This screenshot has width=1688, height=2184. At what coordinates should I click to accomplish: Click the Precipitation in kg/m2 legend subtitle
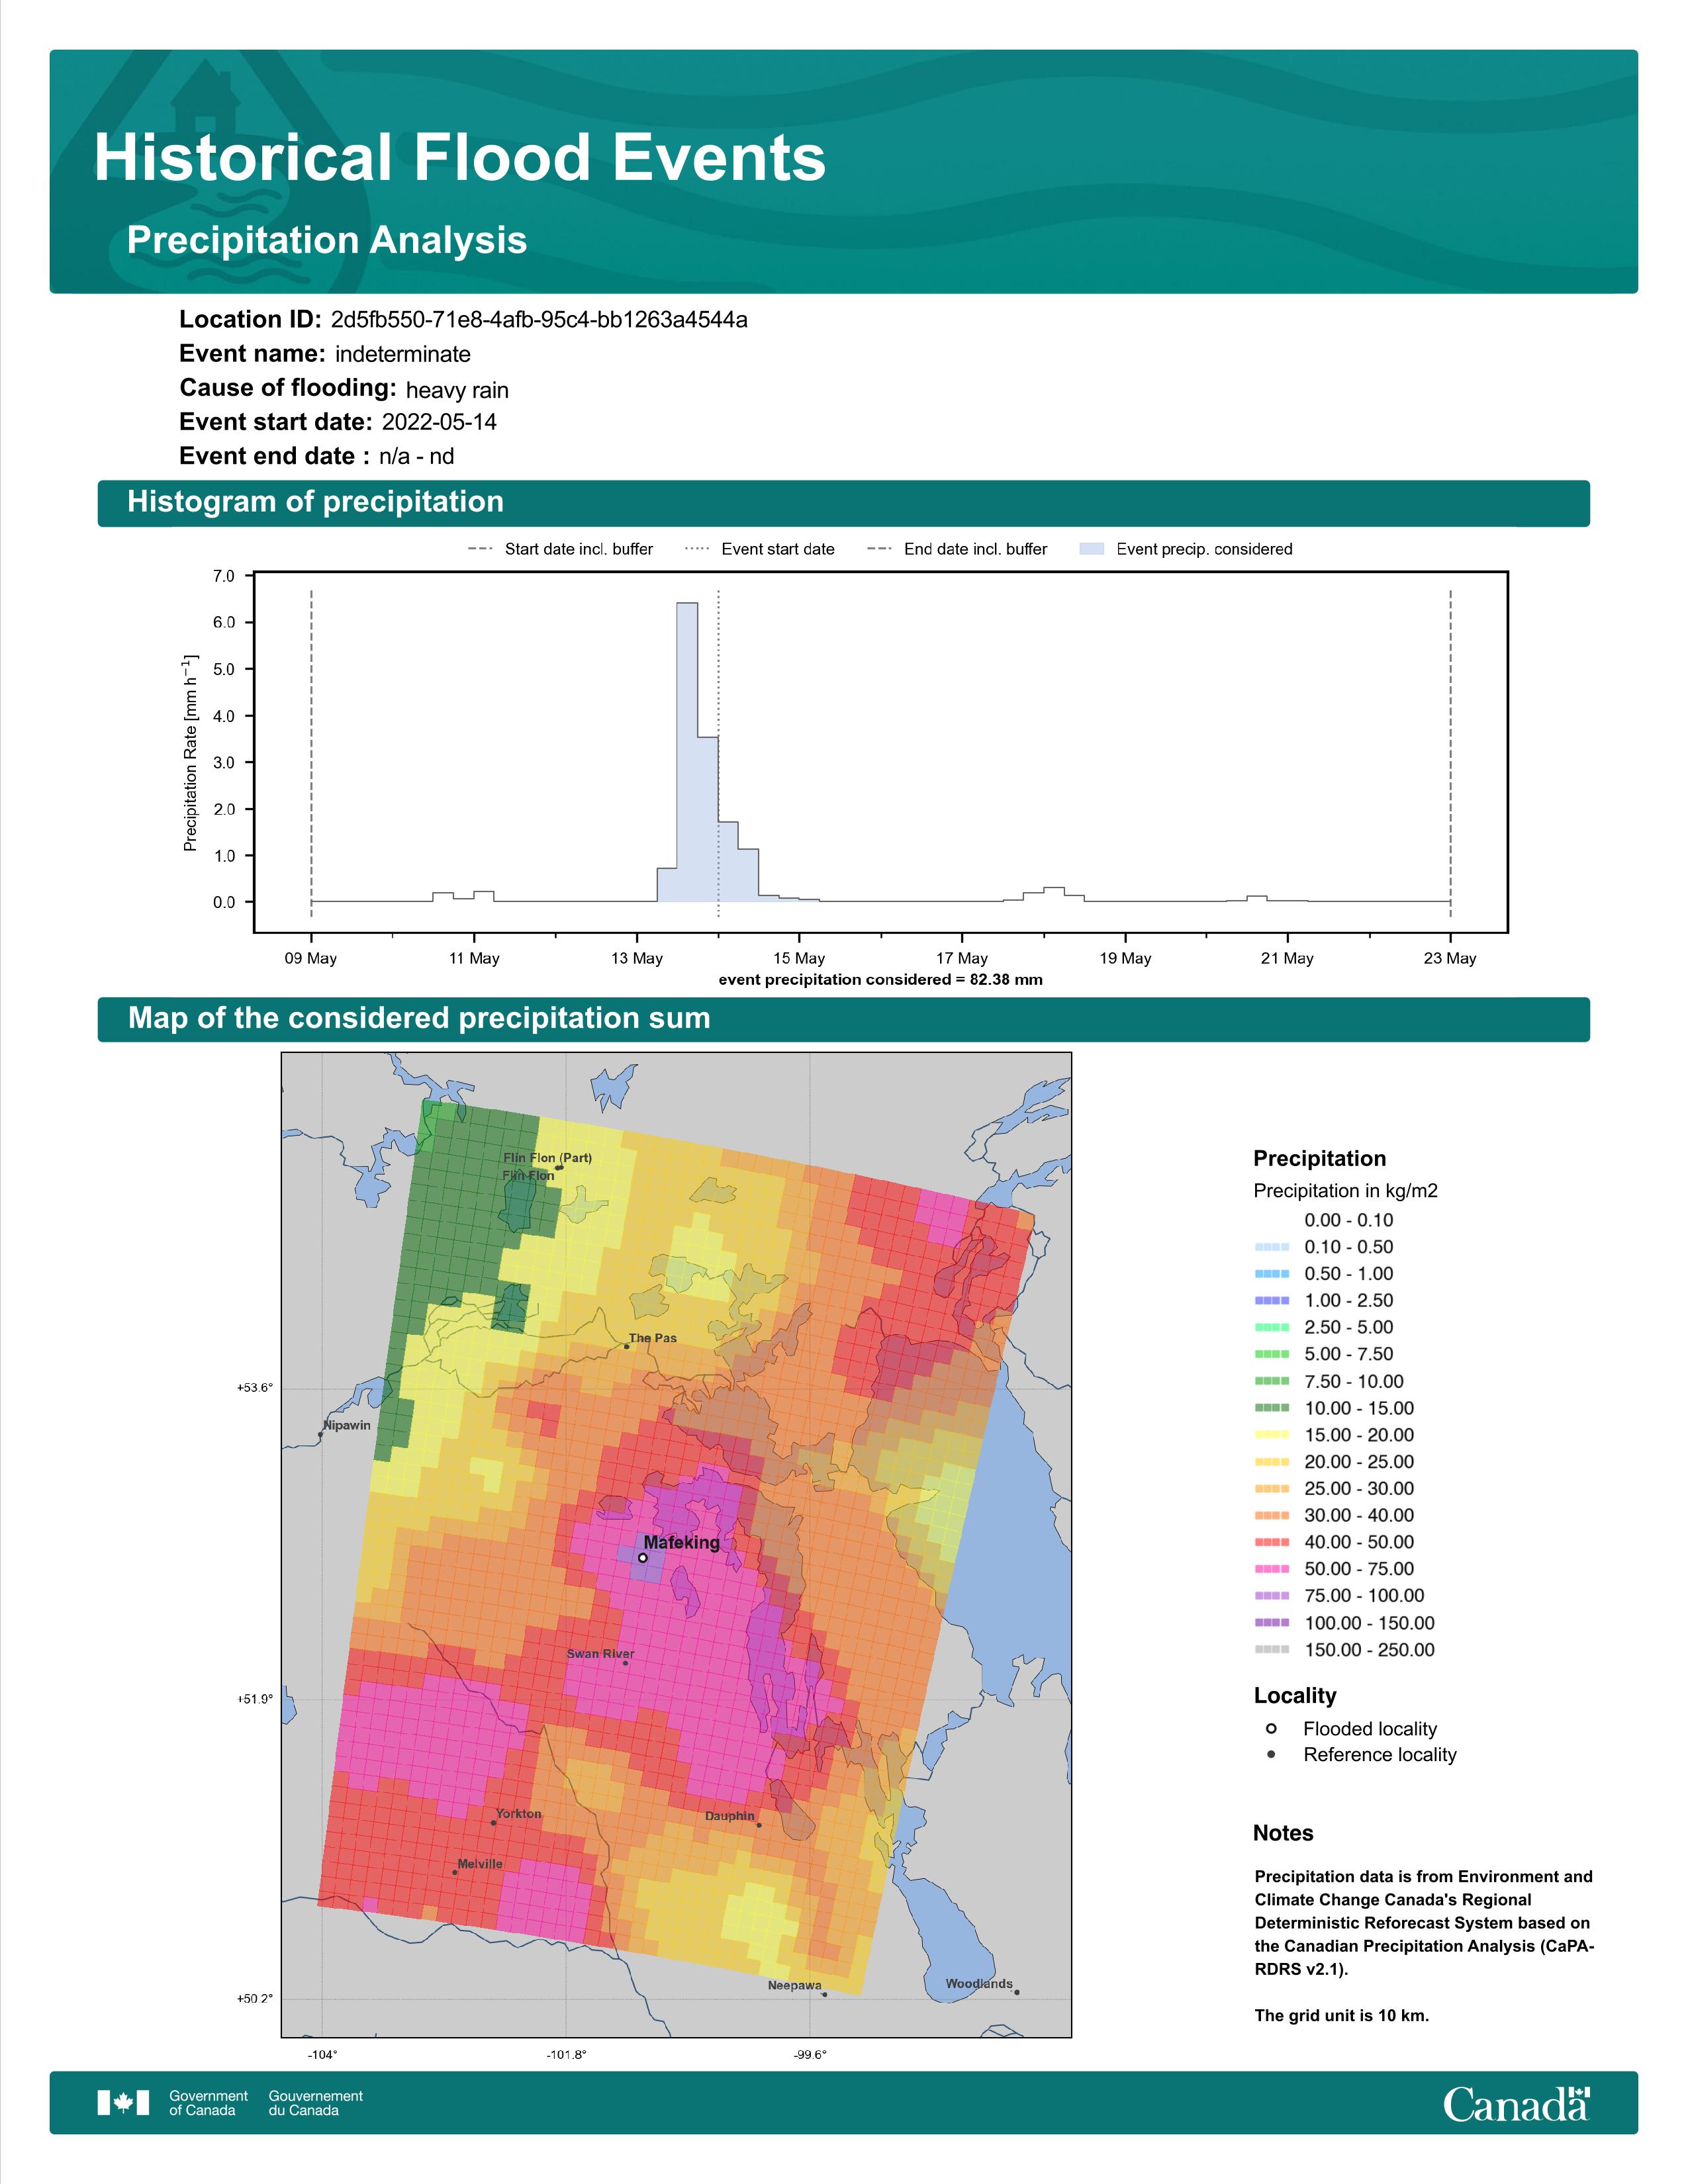[x=1345, y=1191]
